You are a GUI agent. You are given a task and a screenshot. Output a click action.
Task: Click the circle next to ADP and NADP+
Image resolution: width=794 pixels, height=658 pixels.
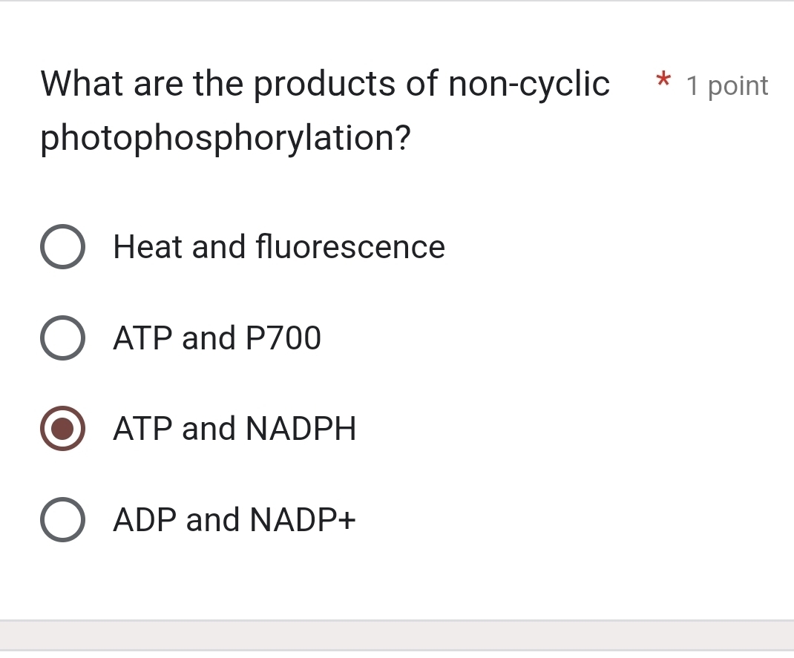[x=63, y=519]
